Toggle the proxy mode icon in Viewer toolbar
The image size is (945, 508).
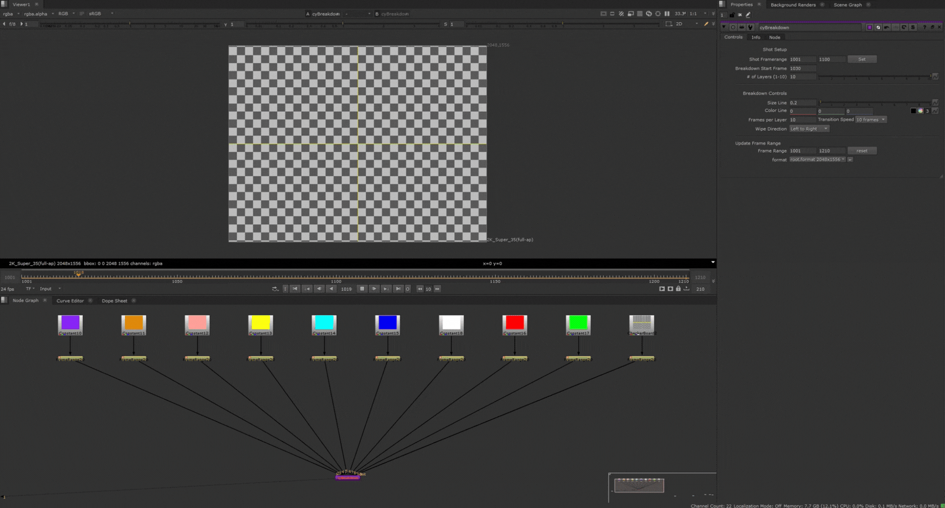click(631, 14)
